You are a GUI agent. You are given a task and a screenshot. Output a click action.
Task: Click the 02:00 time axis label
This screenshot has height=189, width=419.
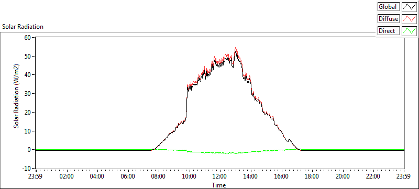67,176
